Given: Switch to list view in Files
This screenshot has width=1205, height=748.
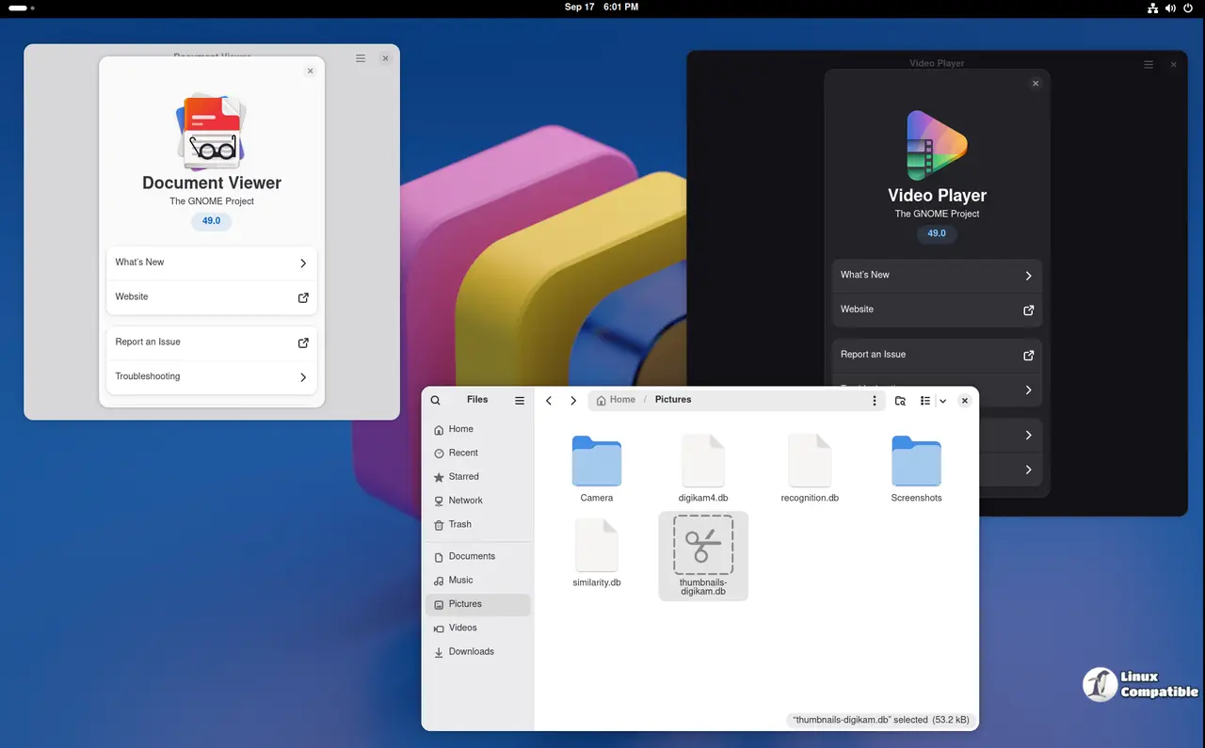Looking at the screenshot, I should [x=925, y=401].
